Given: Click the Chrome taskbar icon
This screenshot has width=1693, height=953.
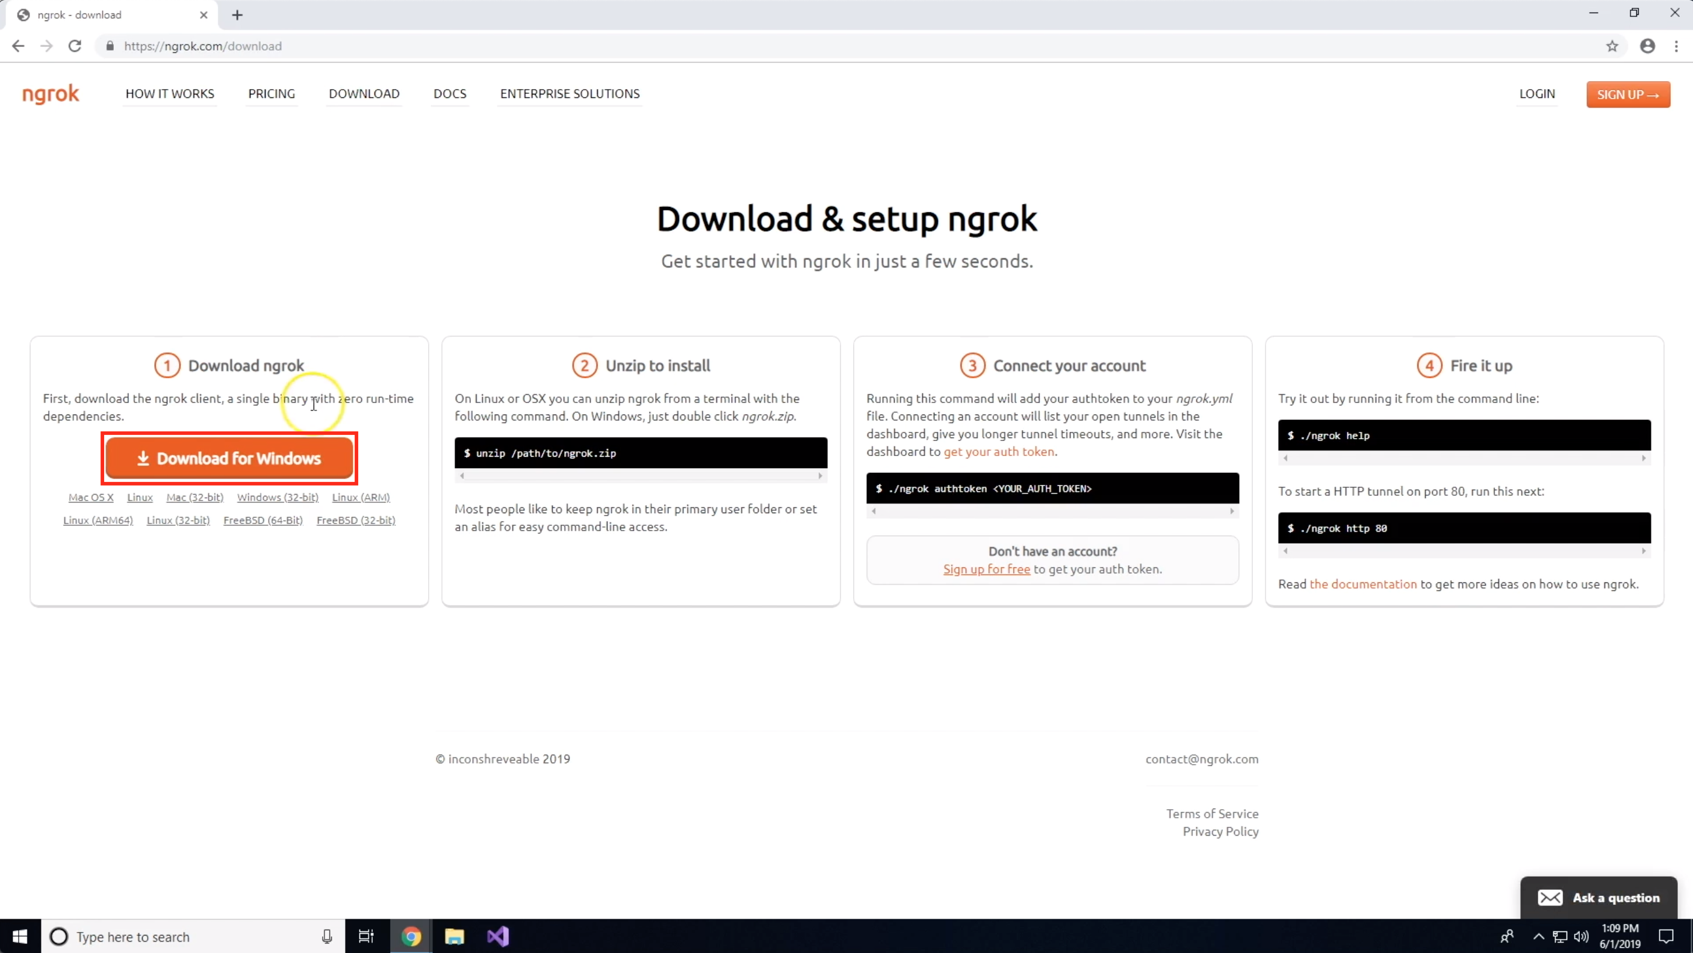Looking at the screenshot, I should [x=411, y=937].
